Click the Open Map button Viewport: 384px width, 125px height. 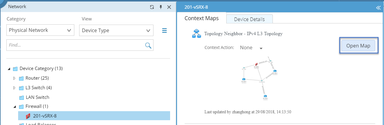tap(358, 46)
